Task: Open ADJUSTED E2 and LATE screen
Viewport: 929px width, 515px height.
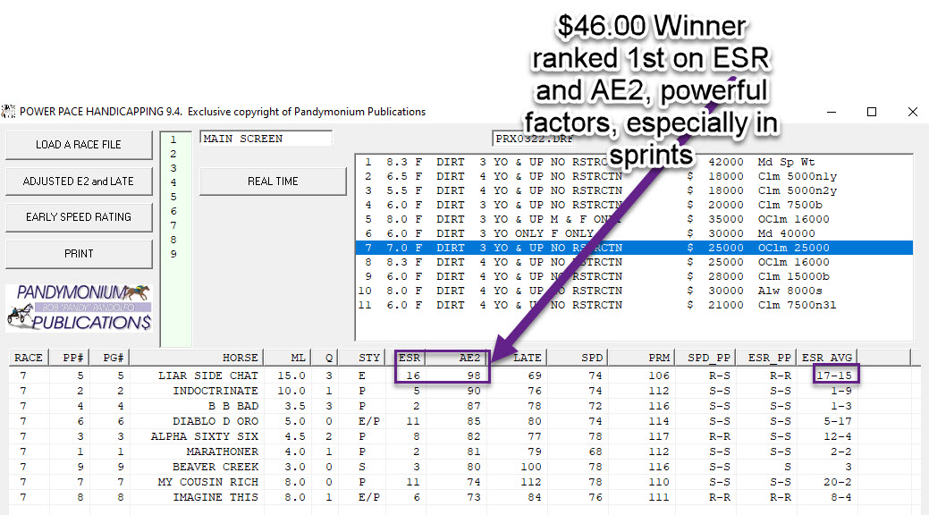Action: coord(79,182)
